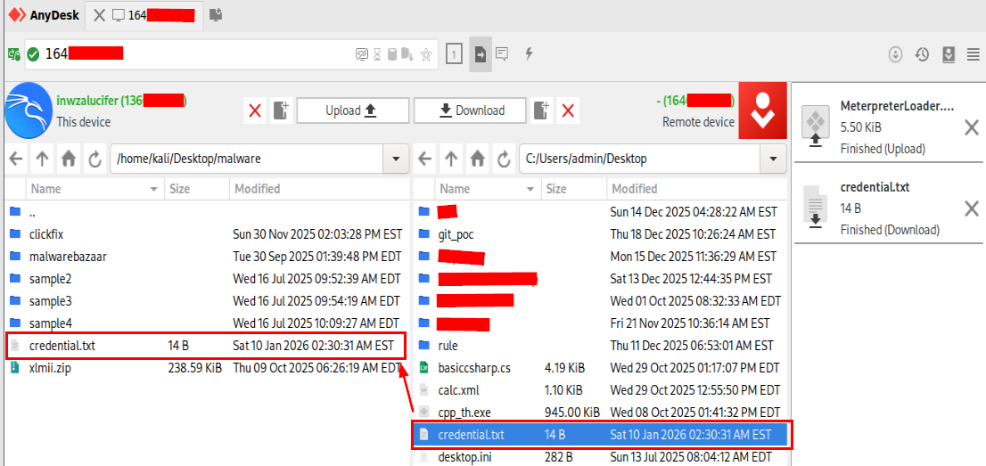Screen dimensions: 986x466
Task: Select remote credential.txt highlighted row
Action: pyautogui.click(x=600, y=435)
